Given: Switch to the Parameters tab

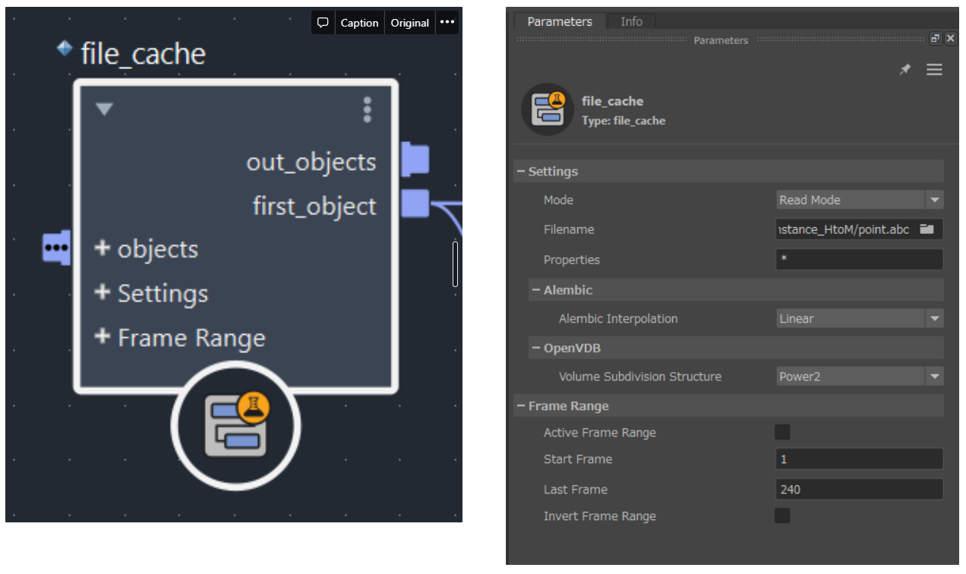Looking at the screenshot, I should pos(560,21).
